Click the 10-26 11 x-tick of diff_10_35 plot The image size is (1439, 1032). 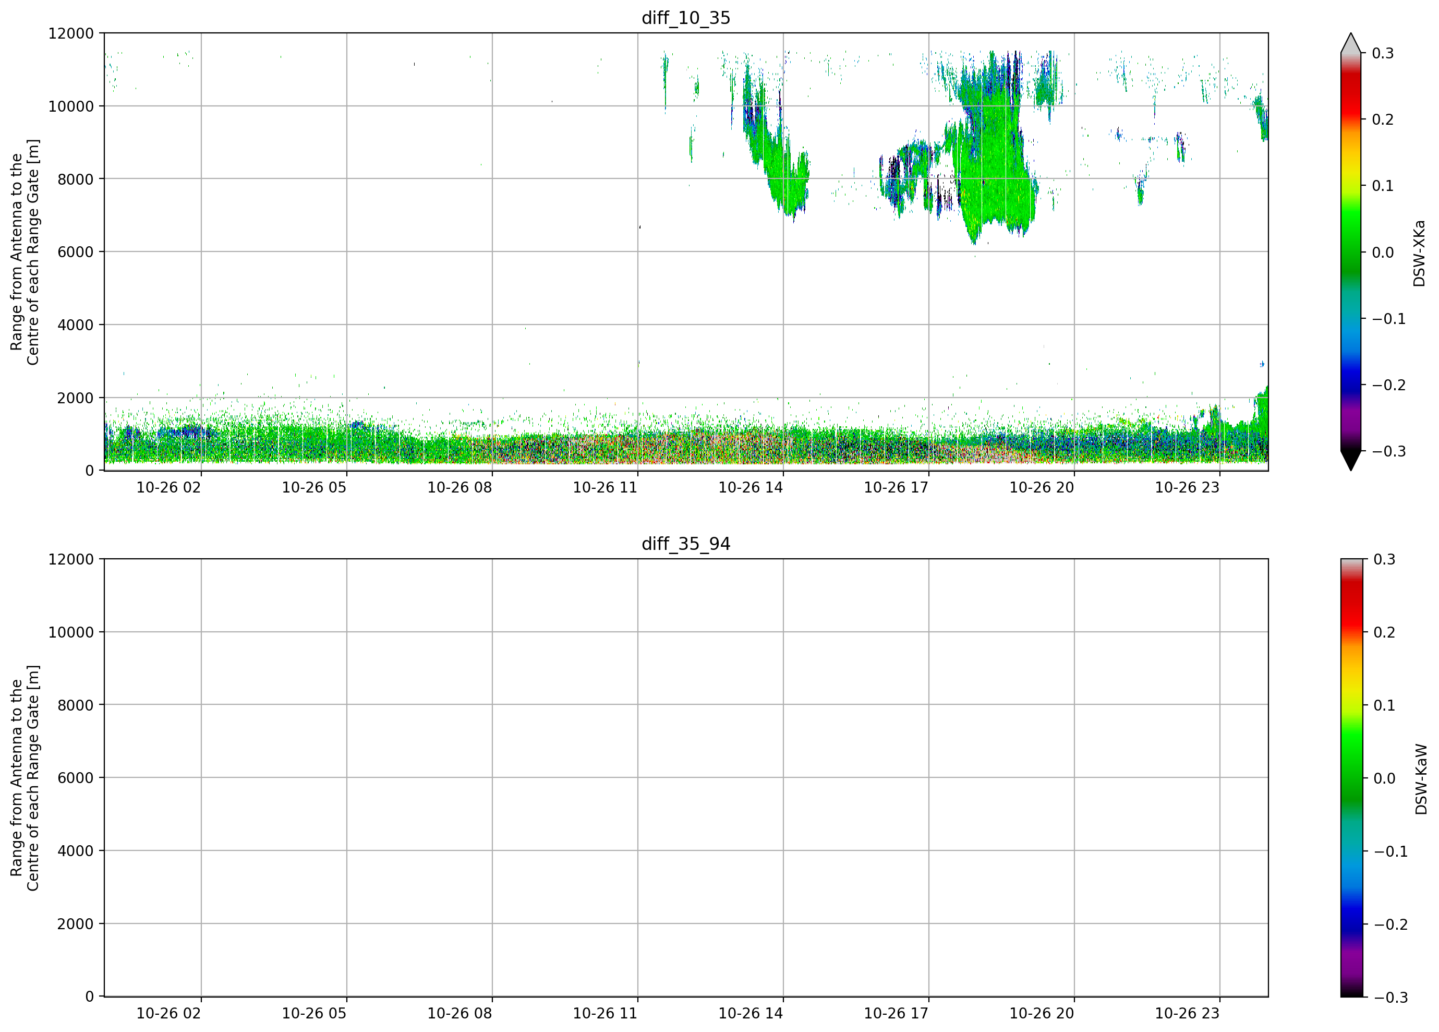tap(606, 487)
